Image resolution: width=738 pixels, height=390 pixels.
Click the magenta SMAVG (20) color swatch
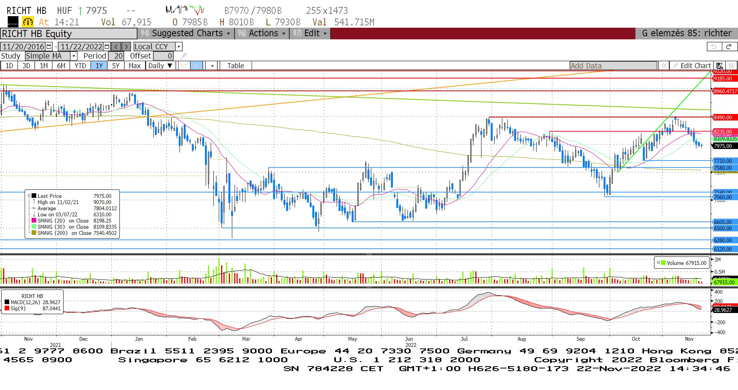click(34, 220)
